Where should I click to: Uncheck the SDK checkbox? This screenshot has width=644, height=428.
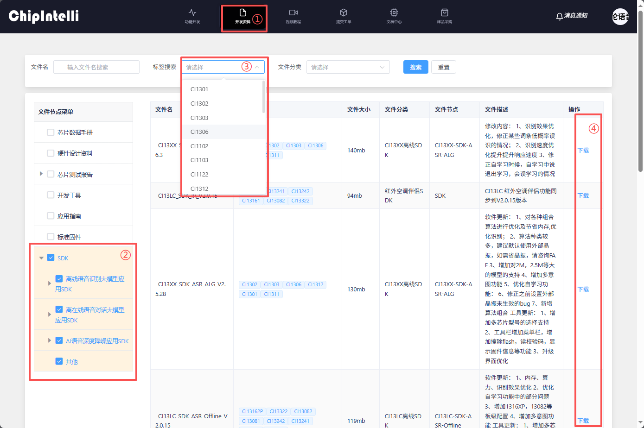click(x=51, y=258)
